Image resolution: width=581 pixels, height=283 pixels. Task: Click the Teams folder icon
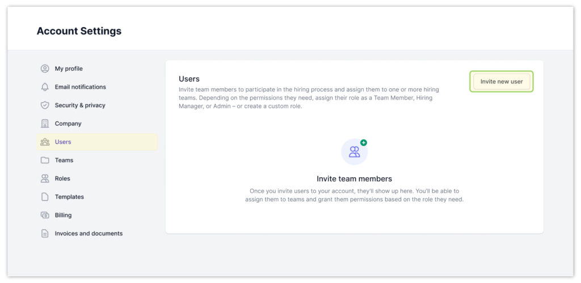point(45,160)
